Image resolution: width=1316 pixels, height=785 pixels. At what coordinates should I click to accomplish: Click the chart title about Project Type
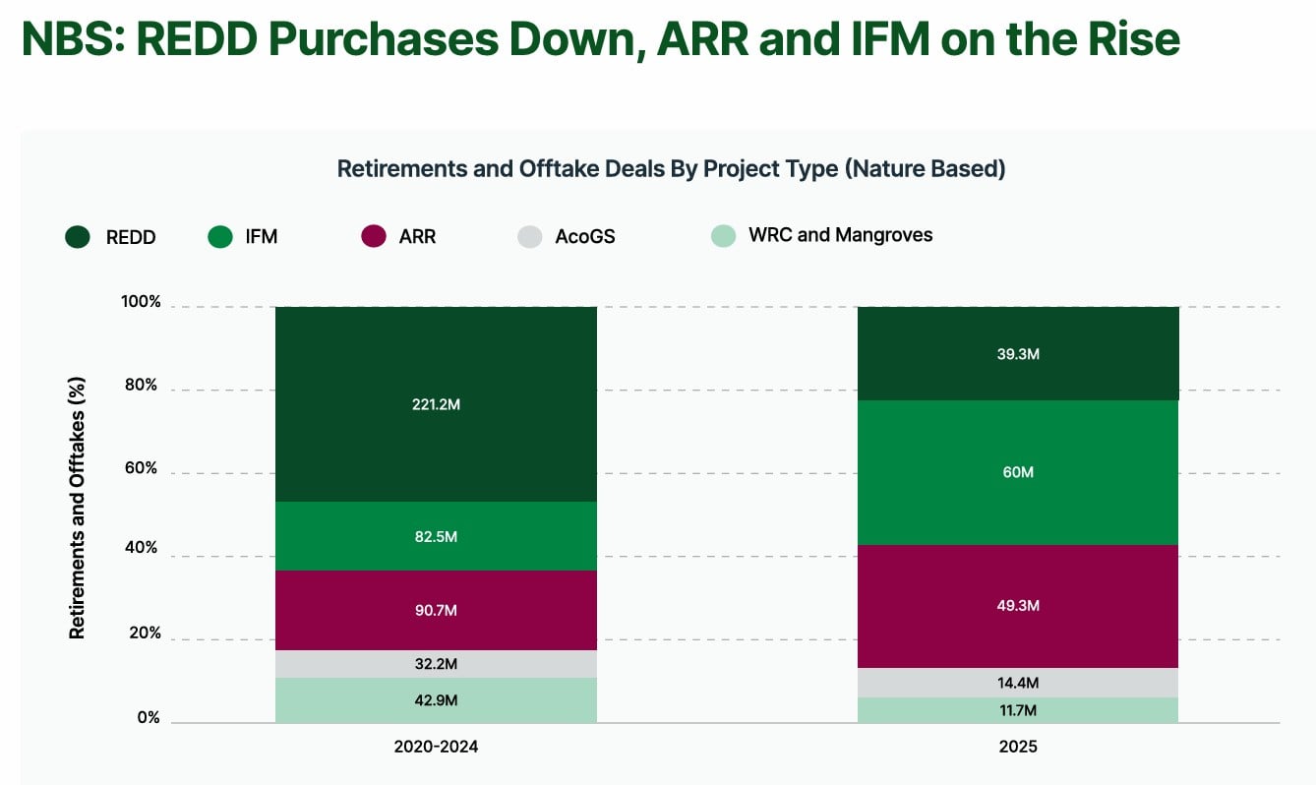pos(672,168)
